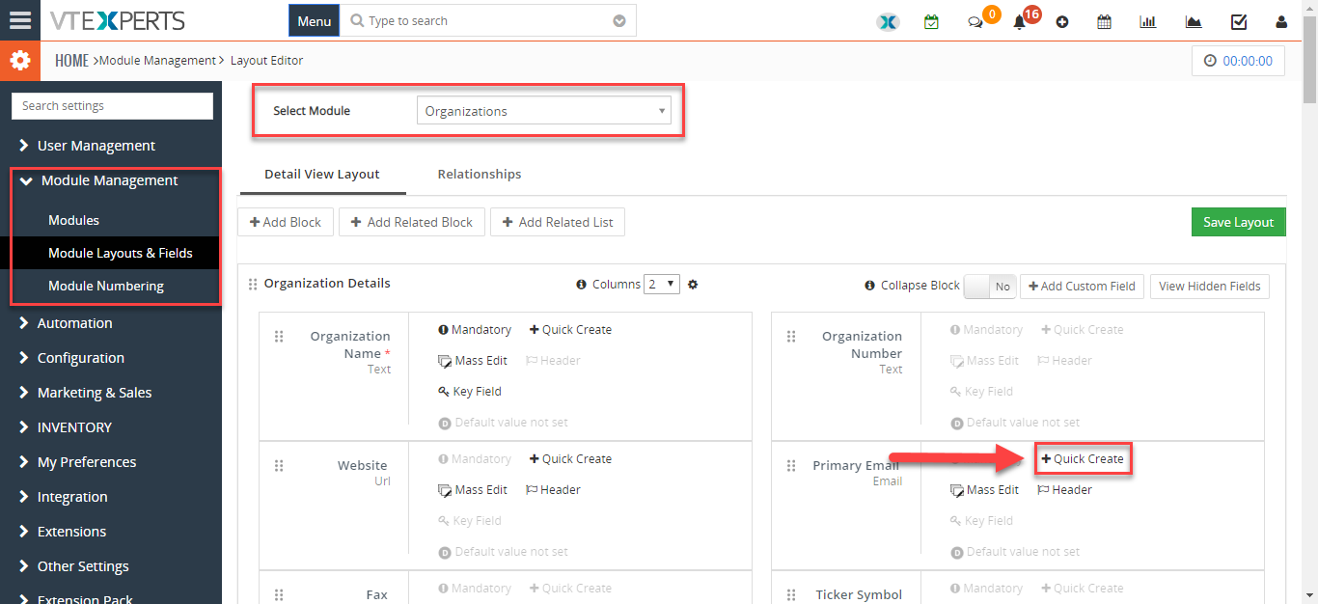Screen dimensions: 1318x604
Task: Open the calendar check icon in top bar
Action: [x=931, y=21]
